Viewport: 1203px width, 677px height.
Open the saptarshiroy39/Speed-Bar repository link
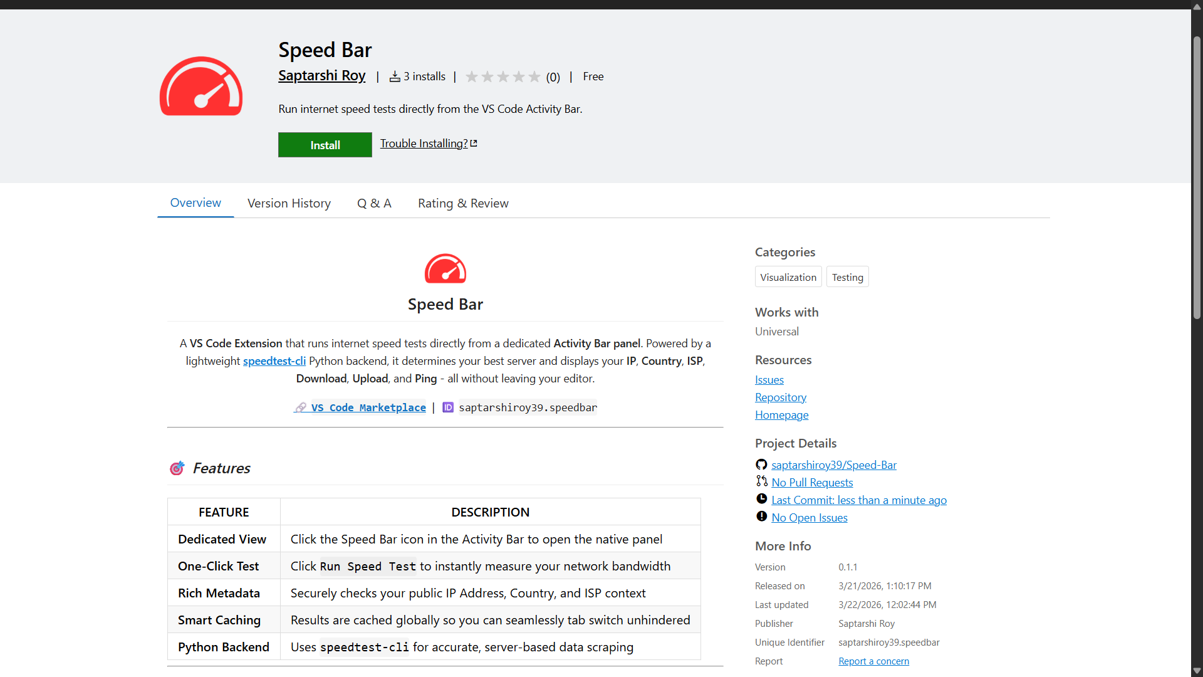[834, 464]
